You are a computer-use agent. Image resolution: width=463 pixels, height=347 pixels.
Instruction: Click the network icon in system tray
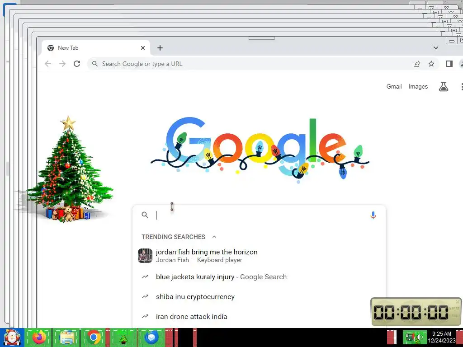[x=409, y=337]
